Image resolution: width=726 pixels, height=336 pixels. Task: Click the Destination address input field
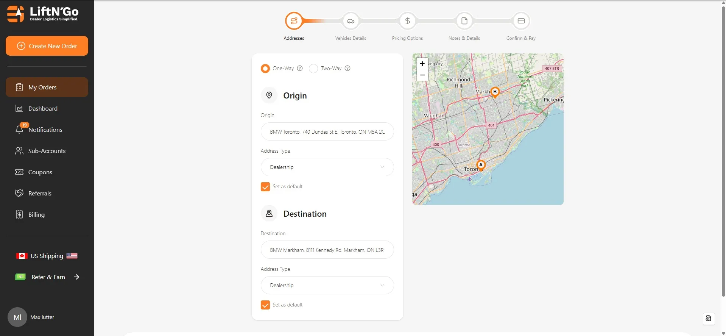327,250
